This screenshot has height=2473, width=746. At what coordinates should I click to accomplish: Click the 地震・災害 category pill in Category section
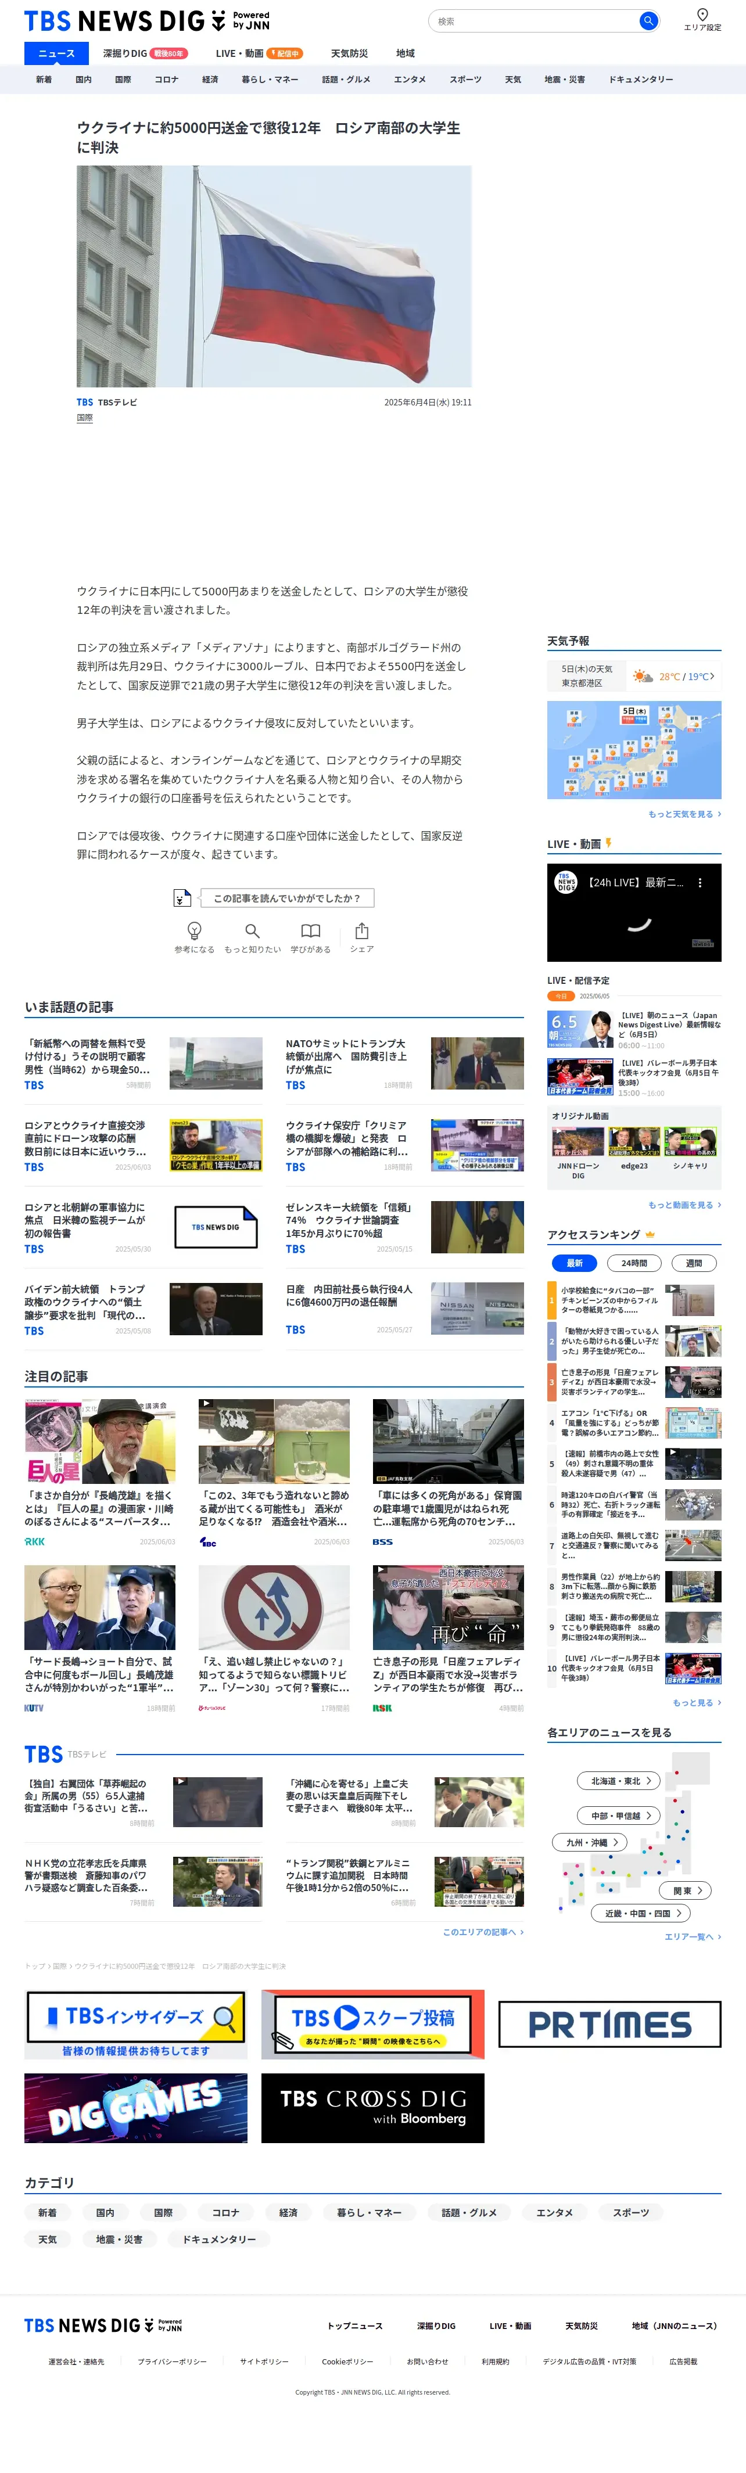(x=119, y=2239)
